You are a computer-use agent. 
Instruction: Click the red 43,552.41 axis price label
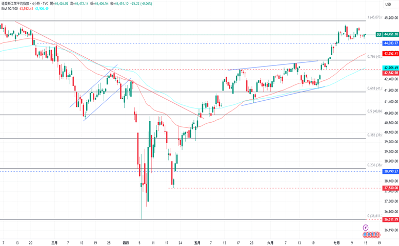coord(391,54)
